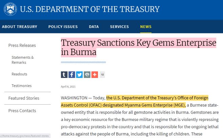Image resolution: width=223 pixels, height=138 pixels.
Task: Open the About Treasury menu
Action: (x=19, y=27)
